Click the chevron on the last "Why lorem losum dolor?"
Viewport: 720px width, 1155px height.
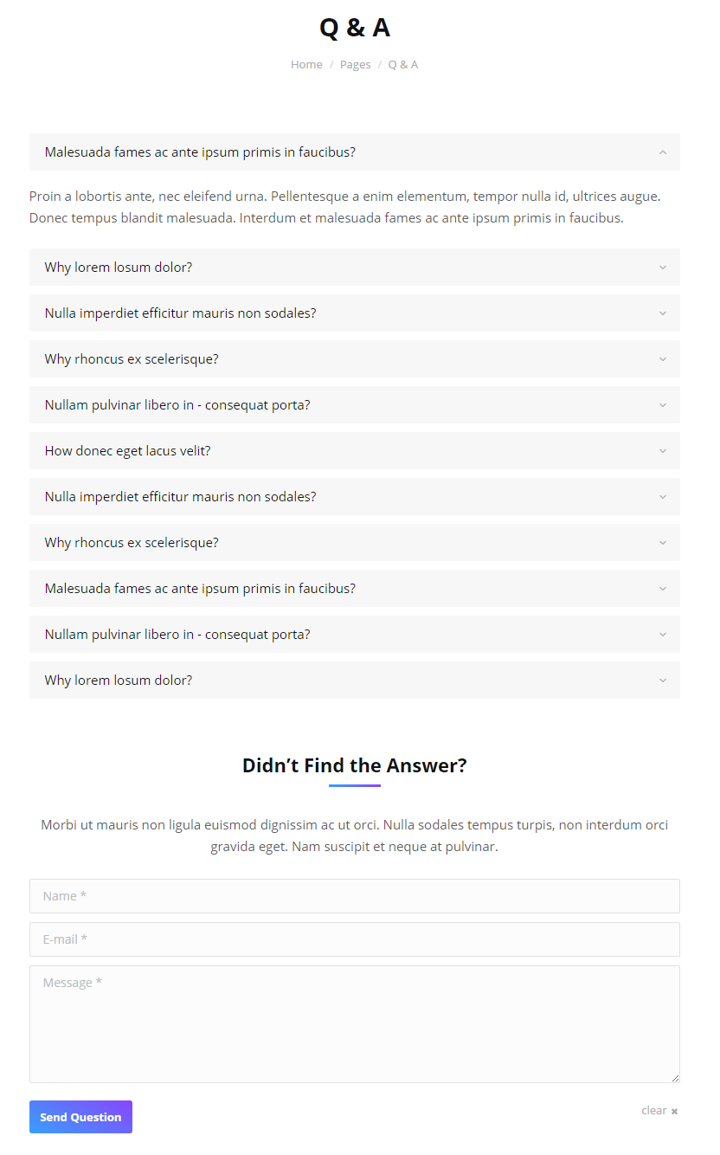(x=662, y=681)
